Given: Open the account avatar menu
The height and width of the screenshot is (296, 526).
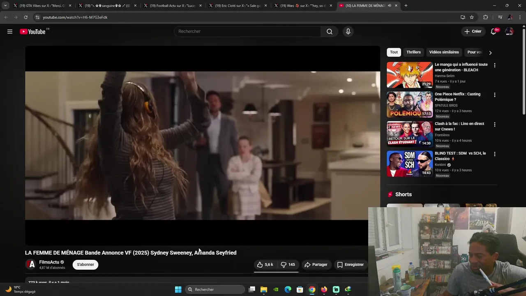Looking at the screenshot, I should point(509,32).
